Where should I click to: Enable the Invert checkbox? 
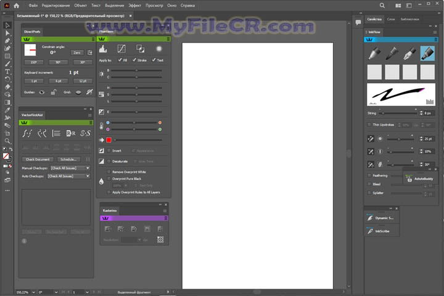109,150
